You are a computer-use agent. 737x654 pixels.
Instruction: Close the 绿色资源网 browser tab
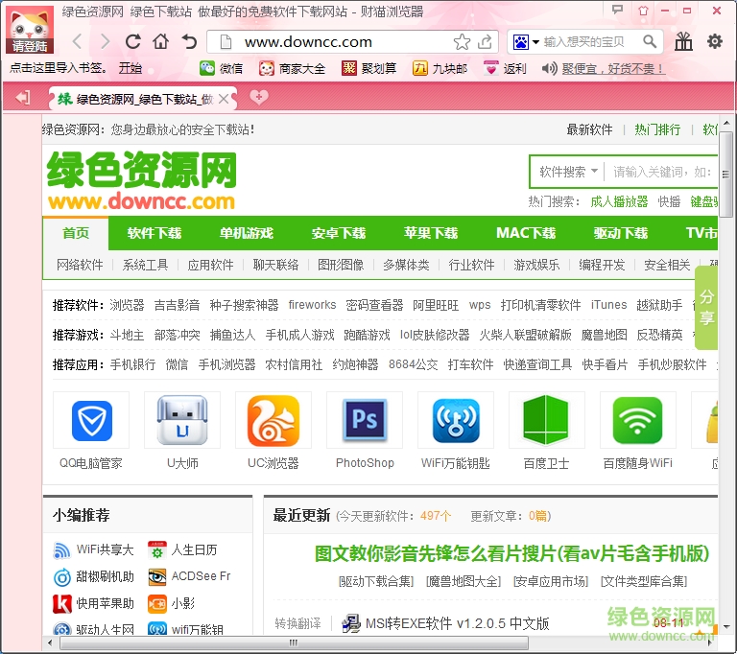[x=225, y=99]
